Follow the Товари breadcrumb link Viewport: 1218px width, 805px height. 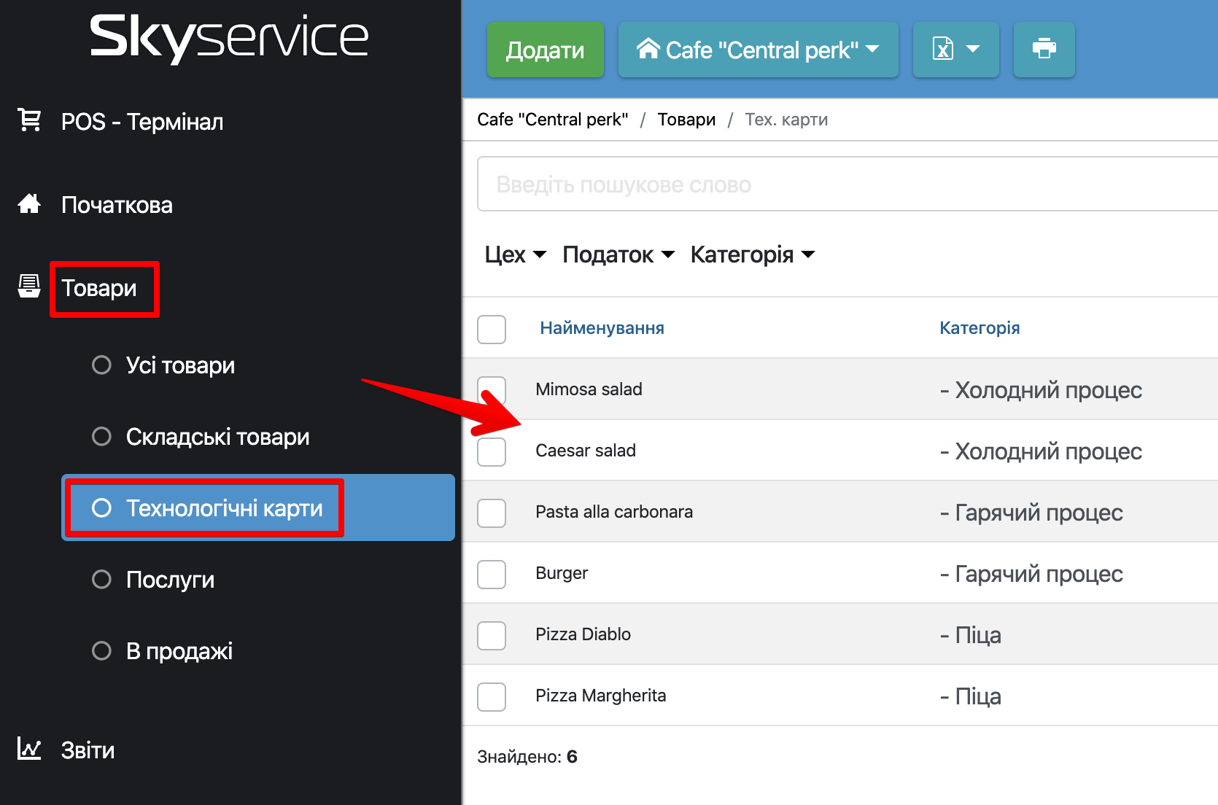[686, 120]
